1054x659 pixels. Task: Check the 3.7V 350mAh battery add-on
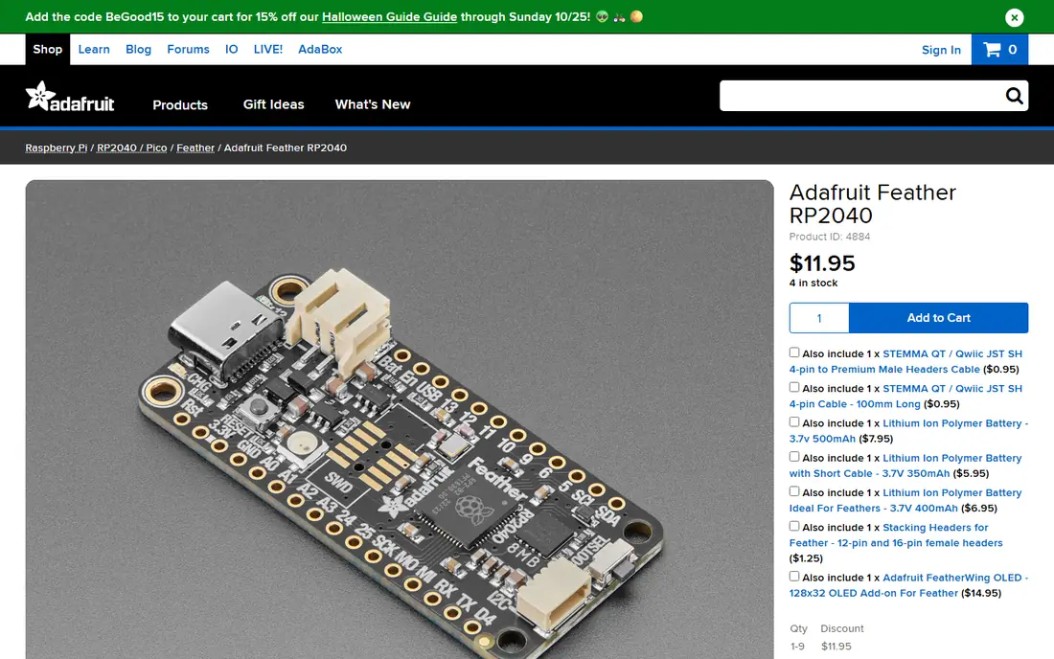click(x=794, y=457)
